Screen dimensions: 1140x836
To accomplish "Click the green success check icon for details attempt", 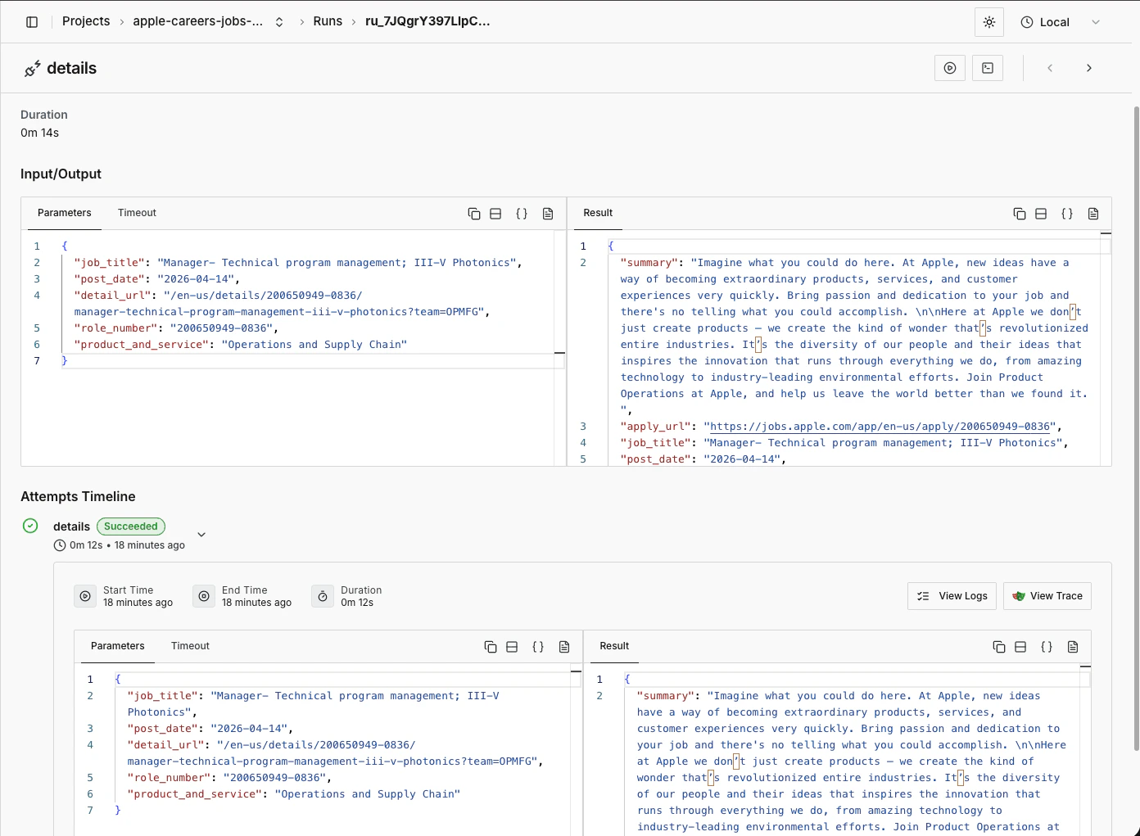I will [x=30, y=526].
